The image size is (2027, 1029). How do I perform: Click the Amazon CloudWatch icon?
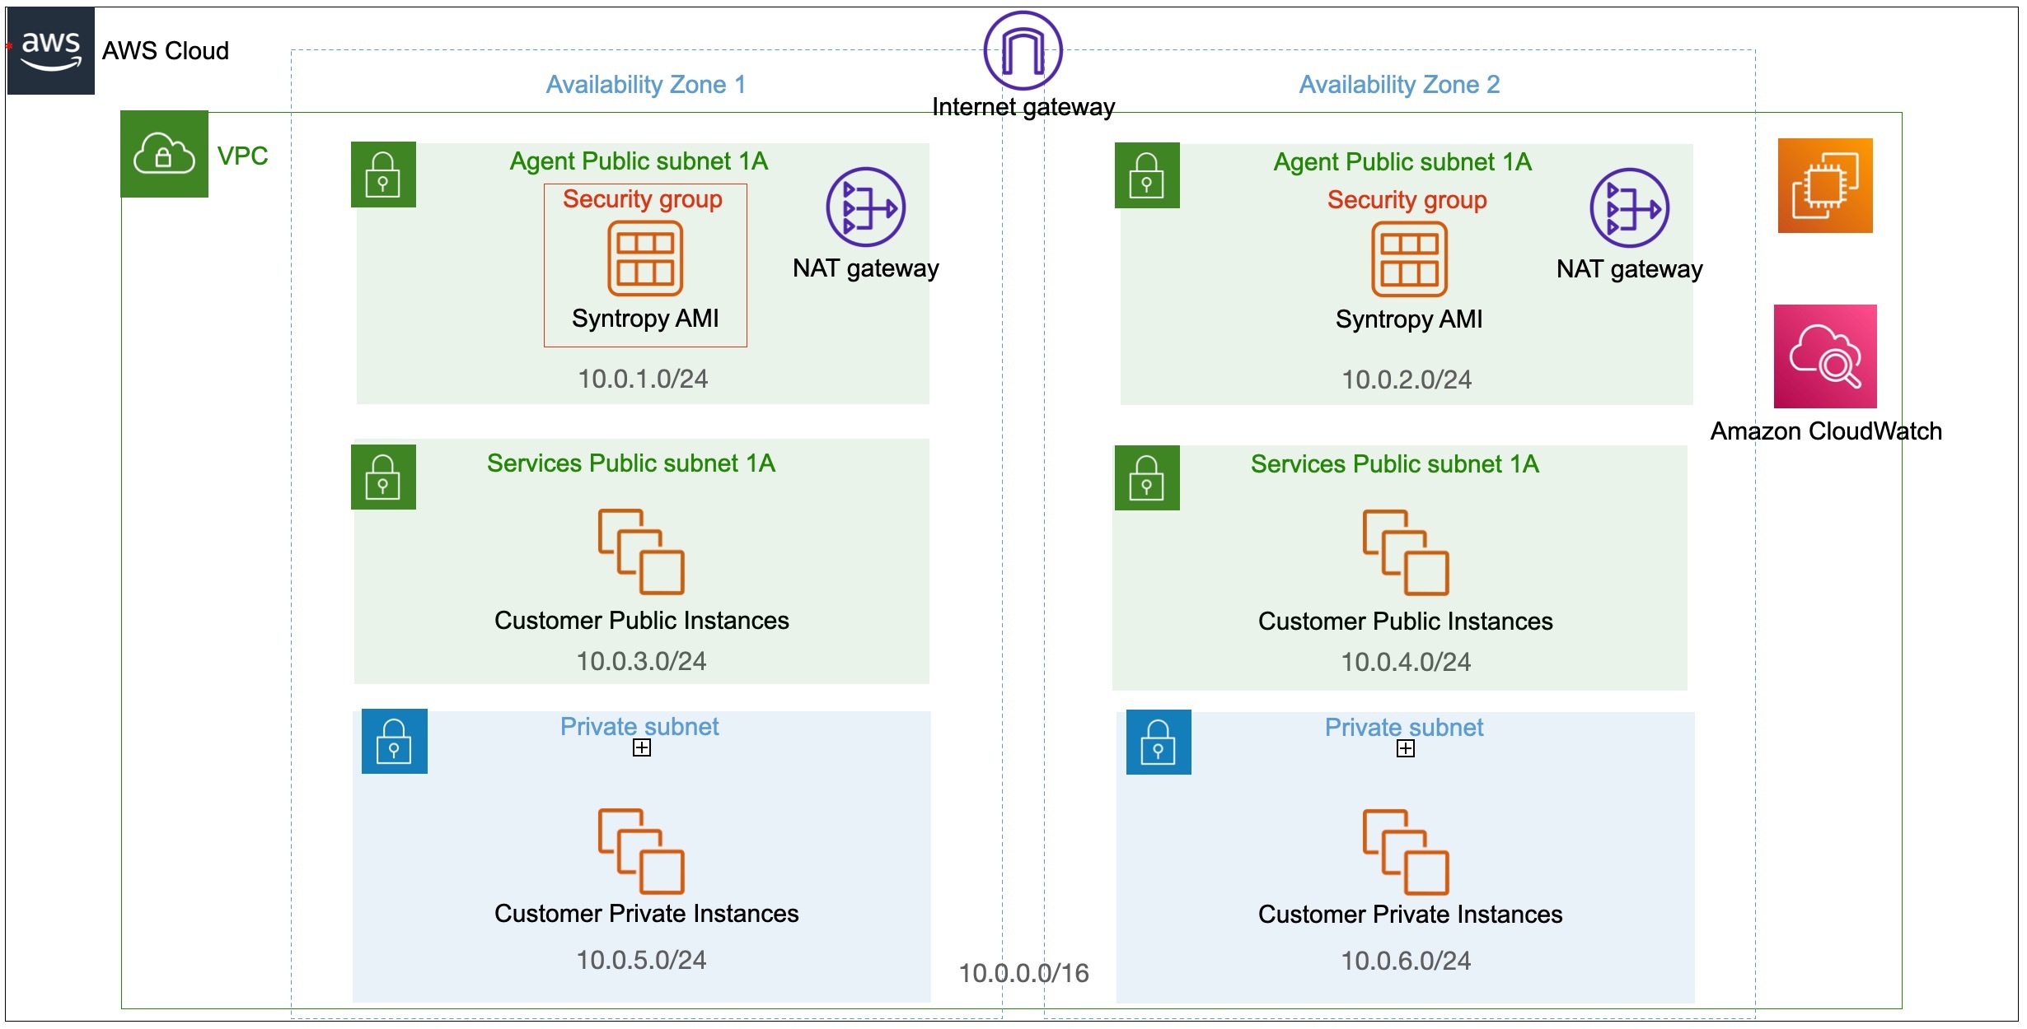[1825, 356]
